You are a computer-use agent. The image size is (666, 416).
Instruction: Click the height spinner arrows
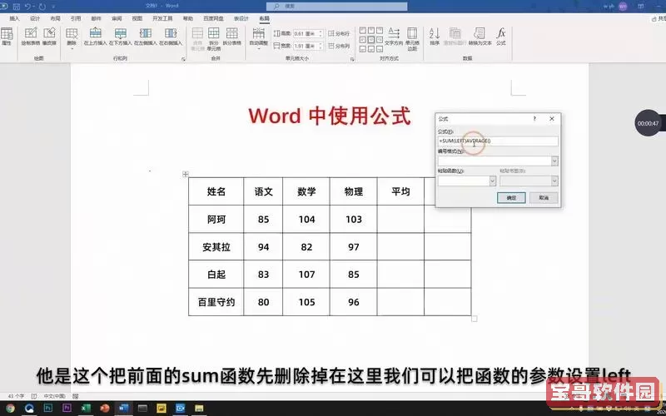321,33
